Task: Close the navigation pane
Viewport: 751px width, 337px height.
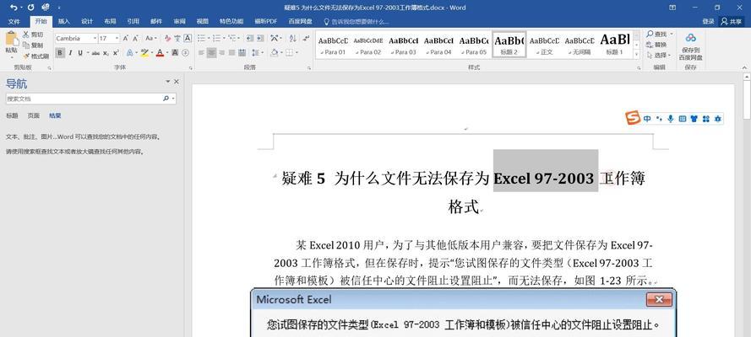Action: [177, 82]
